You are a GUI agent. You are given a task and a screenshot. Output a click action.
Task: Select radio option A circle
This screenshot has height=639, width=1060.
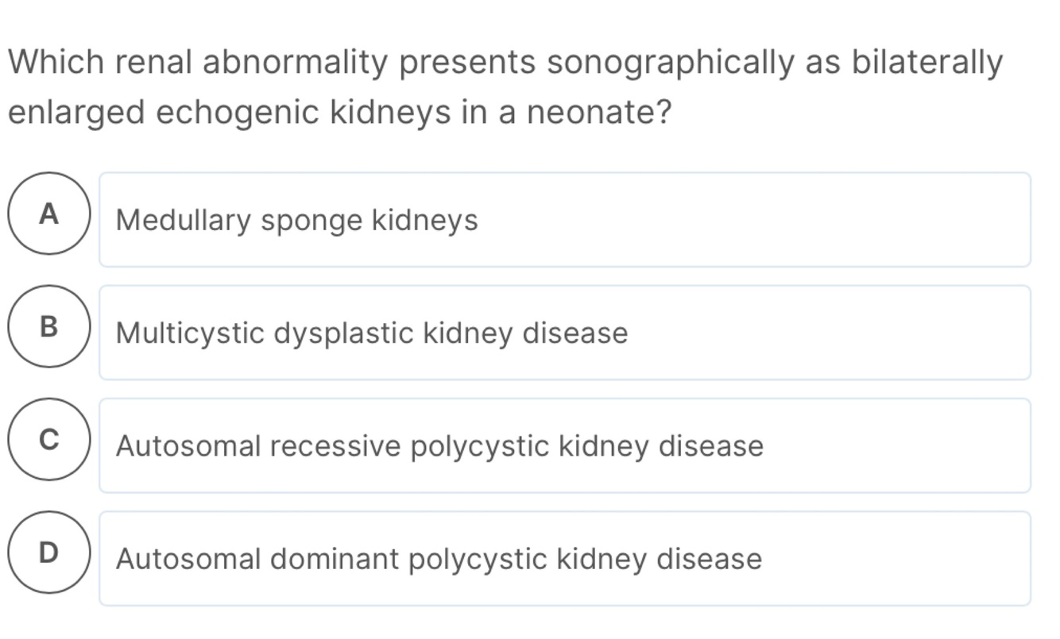point(49,214)
